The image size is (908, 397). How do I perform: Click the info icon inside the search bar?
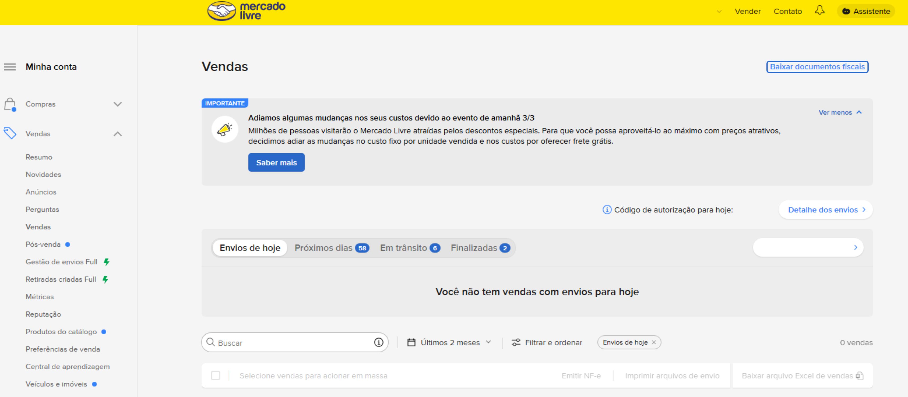pyautogui.click(x=378, y=342)
